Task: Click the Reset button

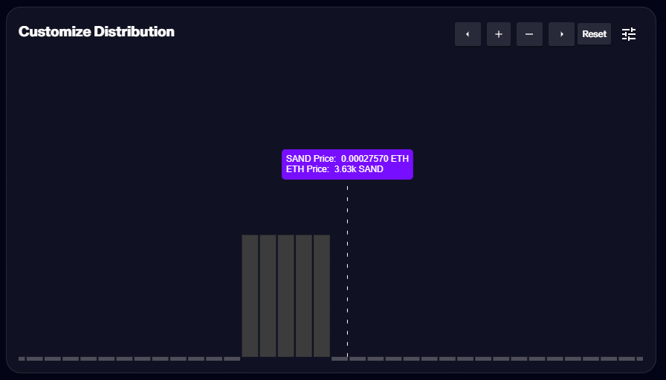Action: pos(594,34)
